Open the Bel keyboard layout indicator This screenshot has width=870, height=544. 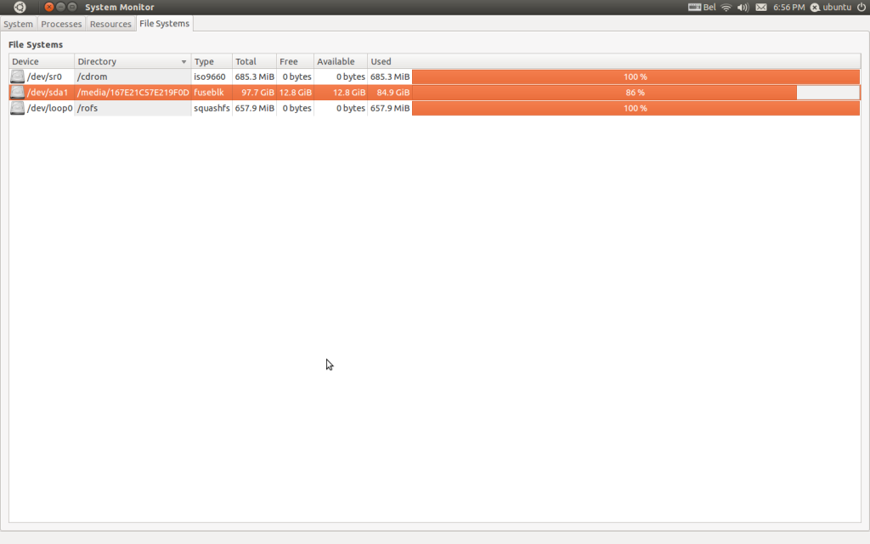pyautogui.click(x=702, y=8)
